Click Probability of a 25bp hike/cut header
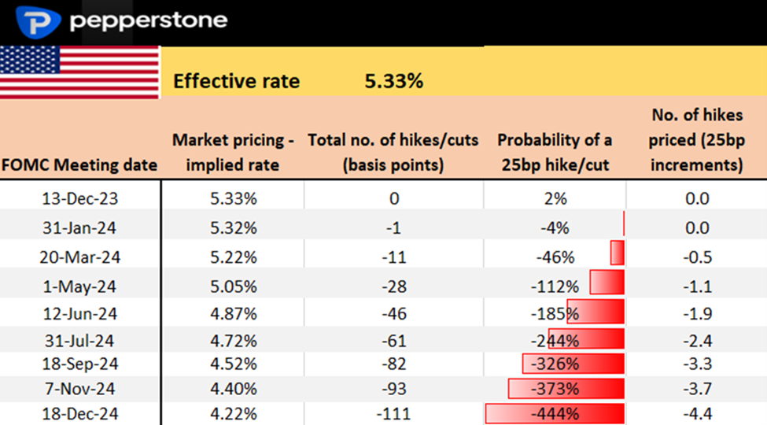767x425 pixels. pos(555,153)
